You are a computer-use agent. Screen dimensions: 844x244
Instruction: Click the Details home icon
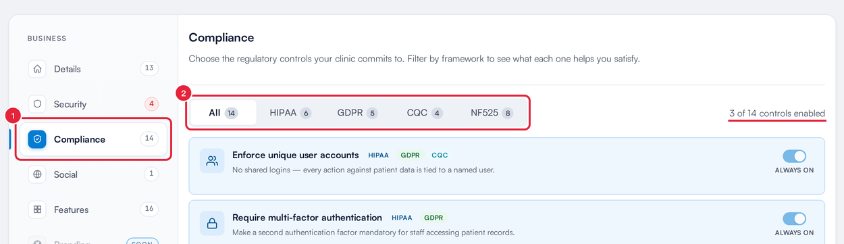click(x=37, y=69)
